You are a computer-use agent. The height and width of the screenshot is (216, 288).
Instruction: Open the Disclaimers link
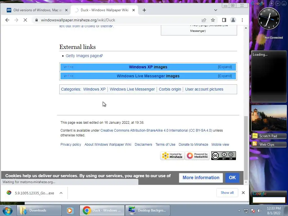tap(143, 145)
